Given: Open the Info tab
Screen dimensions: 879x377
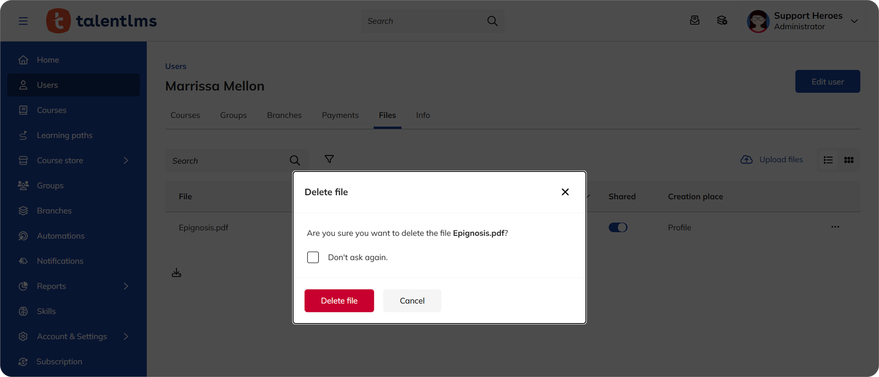Looking at the screenshot, I should pos(423,115).
